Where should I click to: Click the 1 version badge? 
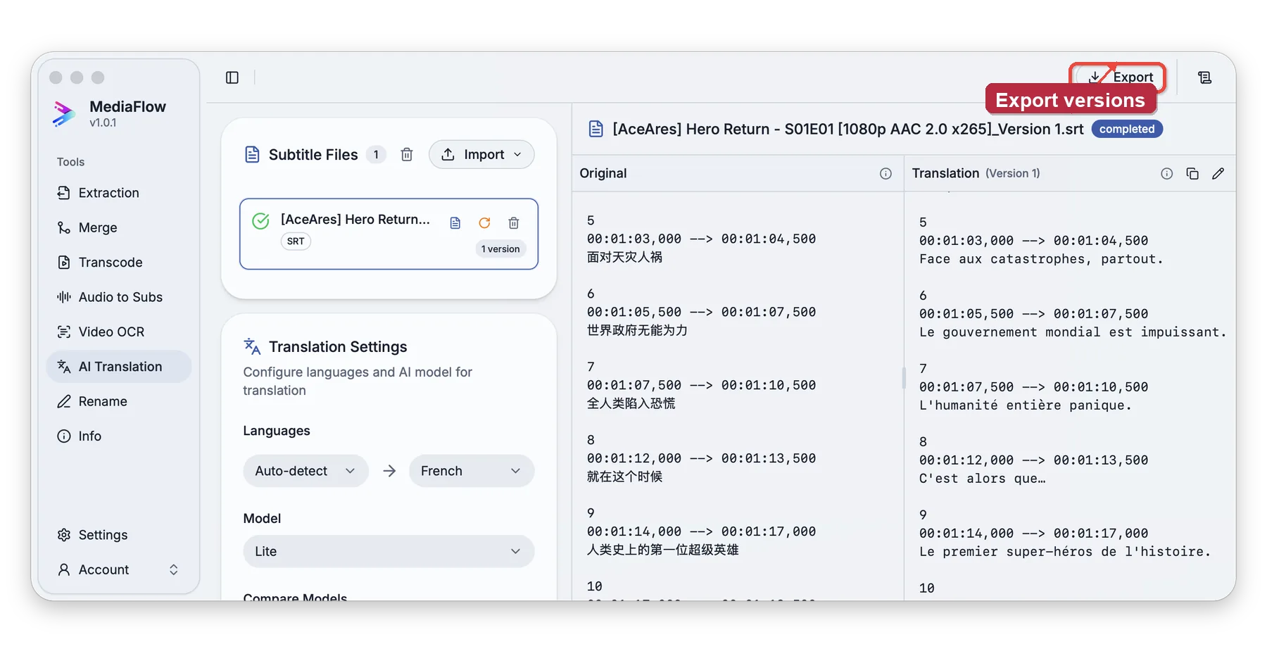500,248
